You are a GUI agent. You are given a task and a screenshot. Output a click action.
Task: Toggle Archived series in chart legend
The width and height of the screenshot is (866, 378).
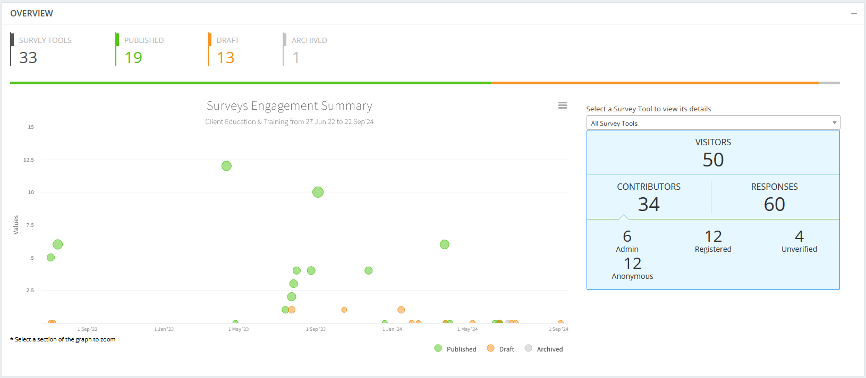click(544, 349)
